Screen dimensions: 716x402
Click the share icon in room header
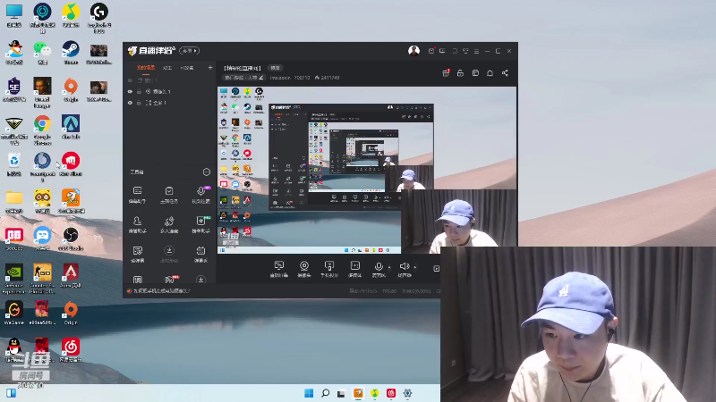[505, 73]
